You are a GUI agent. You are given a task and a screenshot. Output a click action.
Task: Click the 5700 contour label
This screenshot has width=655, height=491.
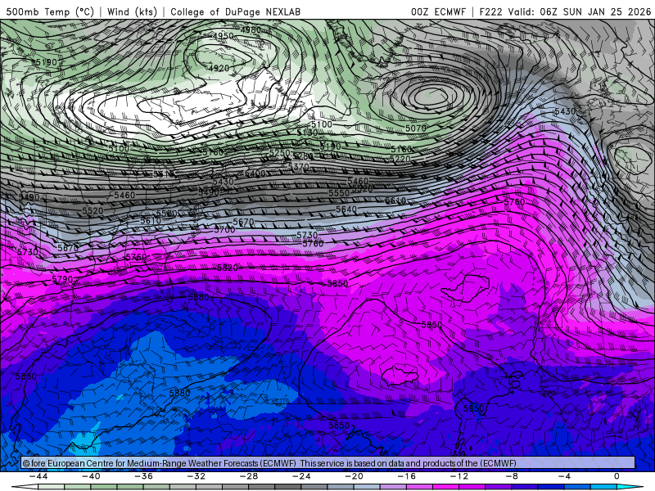[x=224, y=229]
